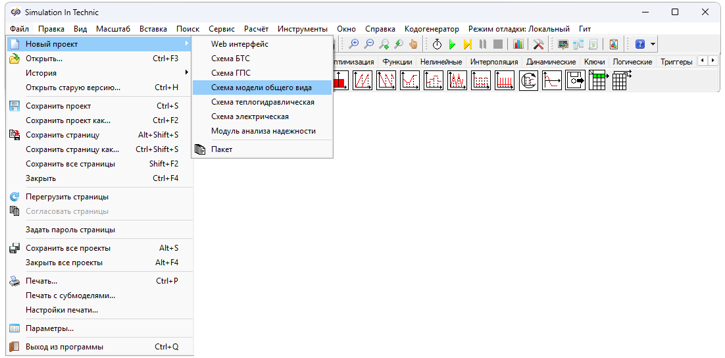Choose Схема электрическая project type
Image resolution: width=725 pixels, height=358 pixels.
[249, 116]
